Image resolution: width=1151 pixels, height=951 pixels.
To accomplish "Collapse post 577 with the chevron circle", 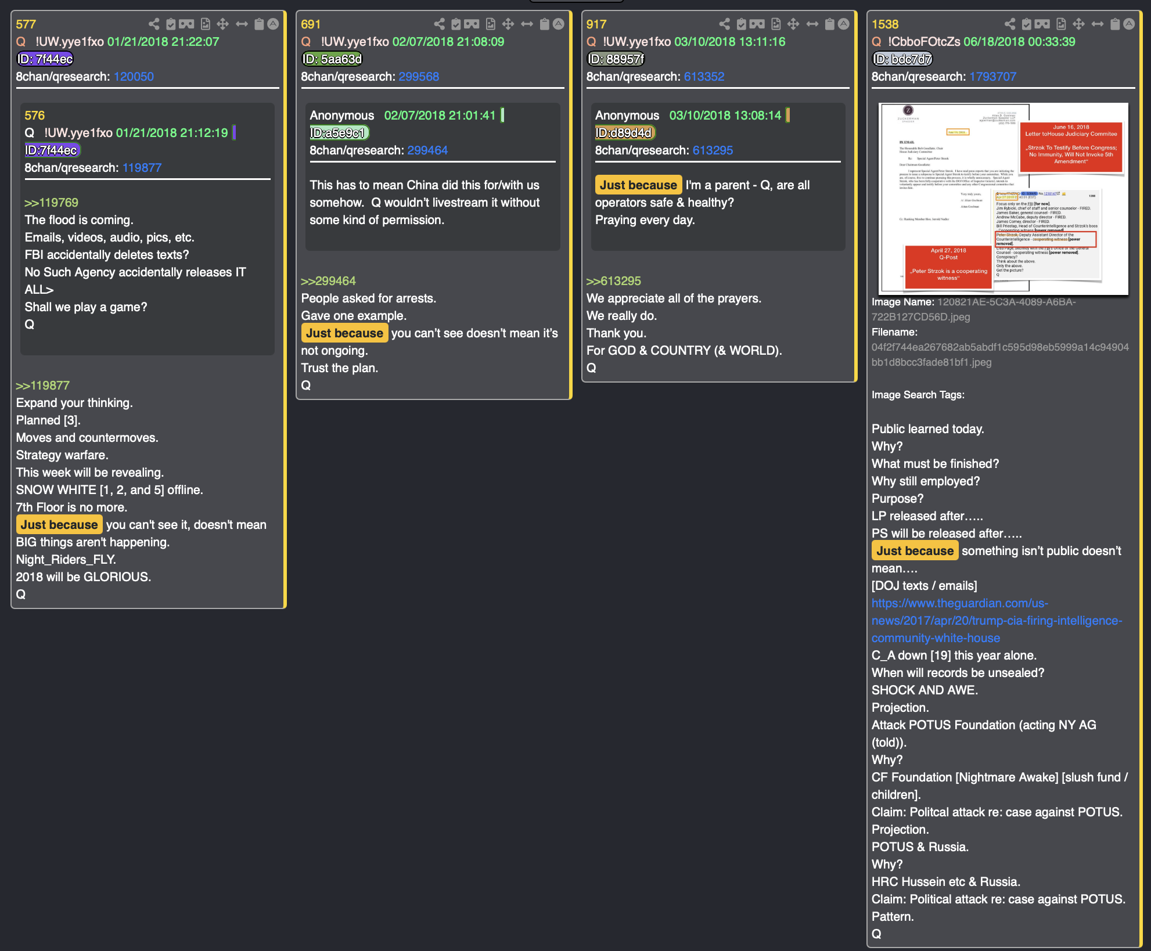I will 273,24.
